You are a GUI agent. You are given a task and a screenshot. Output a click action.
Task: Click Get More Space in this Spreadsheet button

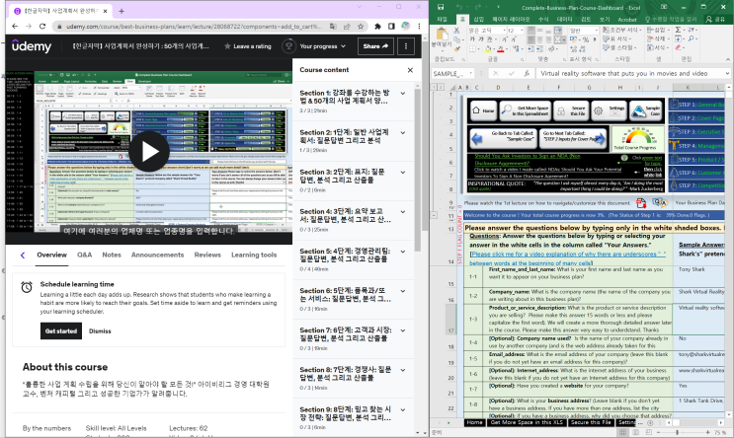pos(526,110)
